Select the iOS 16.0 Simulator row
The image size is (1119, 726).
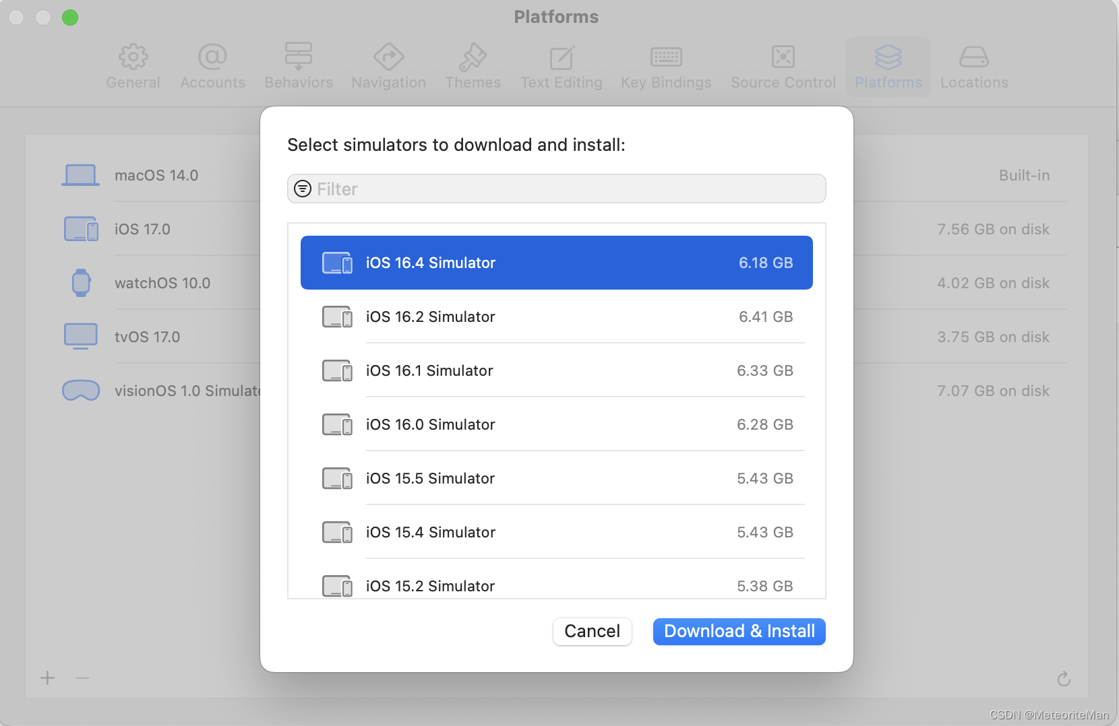556,424
